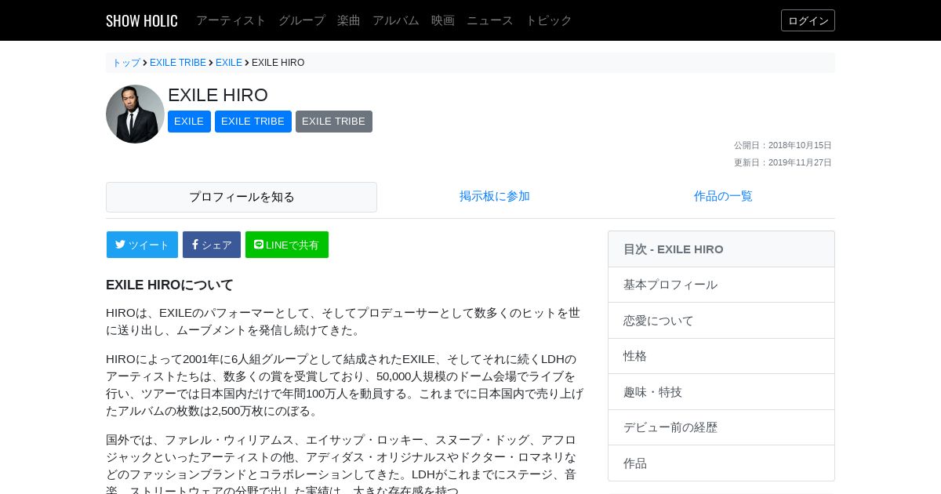Select the gray EXILE TRIBE tag badge
The image size is (941, 494).
334,122
